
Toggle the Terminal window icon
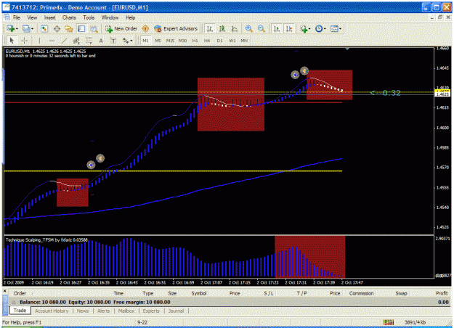pyautogui.click(x=81, y=28)
